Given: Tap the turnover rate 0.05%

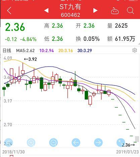Looking at the screenshot, I should (x=92, y=39).
